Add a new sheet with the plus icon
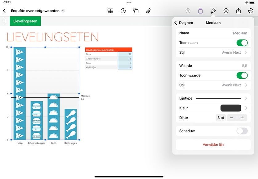 click(x=5, y=21)
